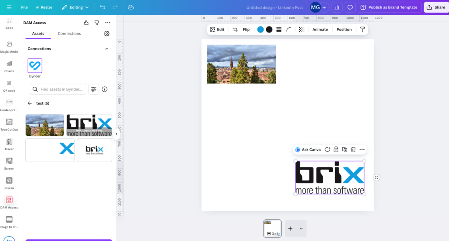Collapse the Connections section
The height and width of the screenshot is (241, 449).
pos(107,48)
